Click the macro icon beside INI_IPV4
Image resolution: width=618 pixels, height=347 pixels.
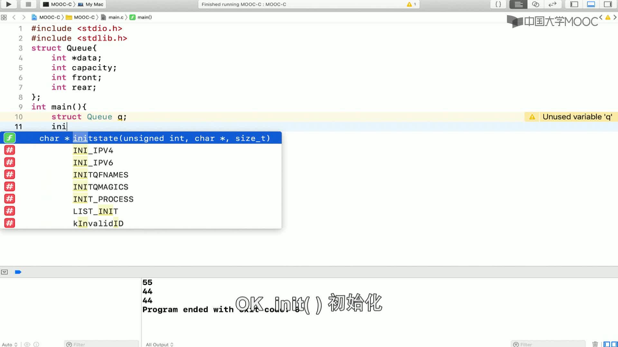(x=10, y=150)
